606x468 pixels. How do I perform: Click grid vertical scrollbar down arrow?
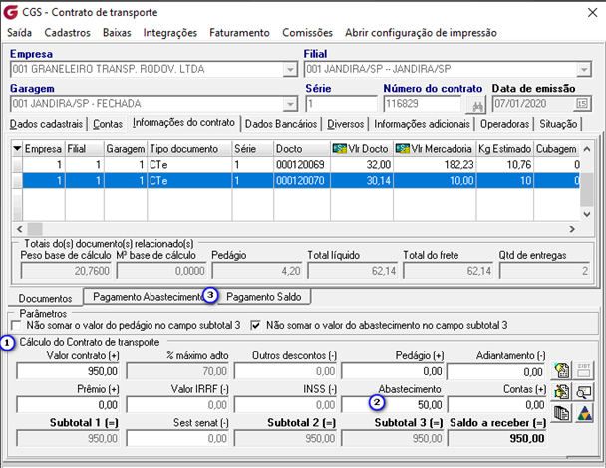(x=587, y=214)
